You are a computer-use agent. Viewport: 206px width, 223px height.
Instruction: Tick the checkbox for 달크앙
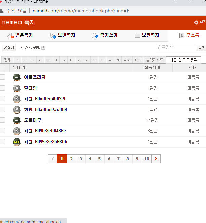coord(2,88)
